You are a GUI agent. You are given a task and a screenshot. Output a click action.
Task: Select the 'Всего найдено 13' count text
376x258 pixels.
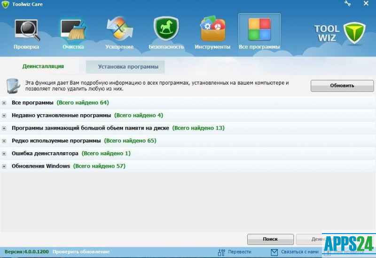tap(198, 128)
